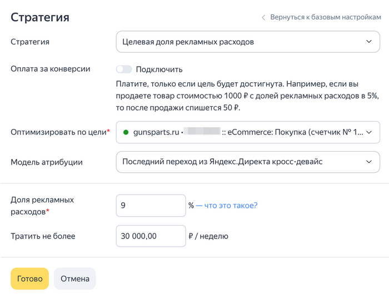Click the "Оплата за конверсии" row label
Viewport: 389px width, 299px height.
[51, 69]
